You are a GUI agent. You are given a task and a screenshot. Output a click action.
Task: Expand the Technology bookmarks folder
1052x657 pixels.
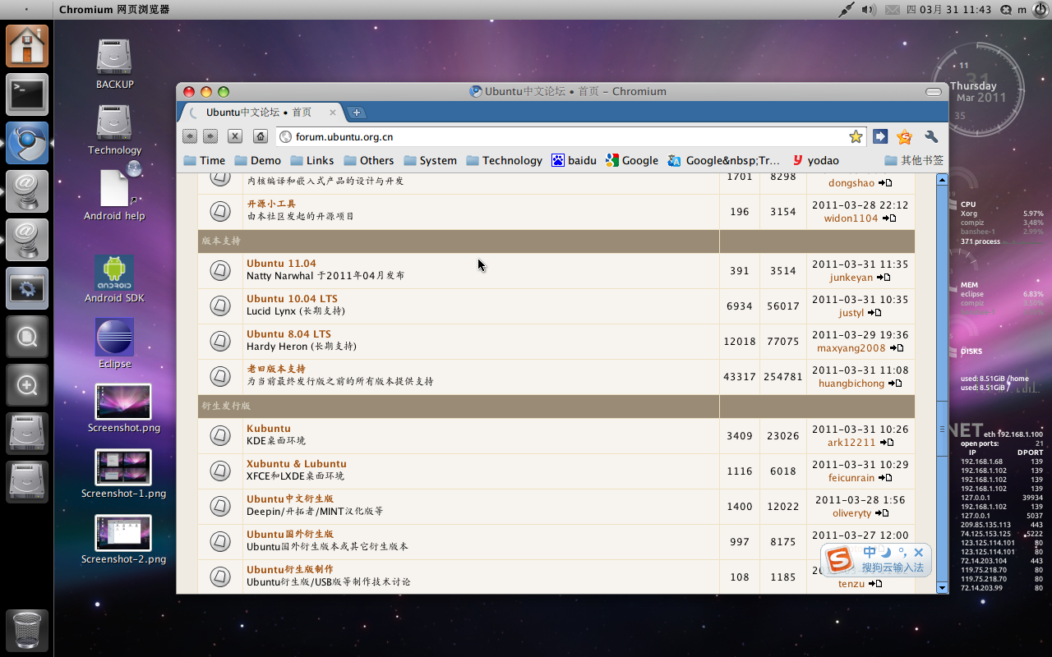coord(504,160)
